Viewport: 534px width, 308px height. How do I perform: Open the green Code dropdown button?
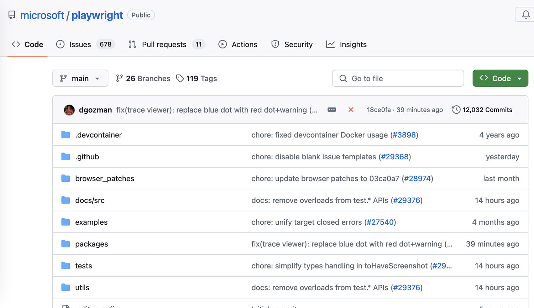(x=500, y=78)
